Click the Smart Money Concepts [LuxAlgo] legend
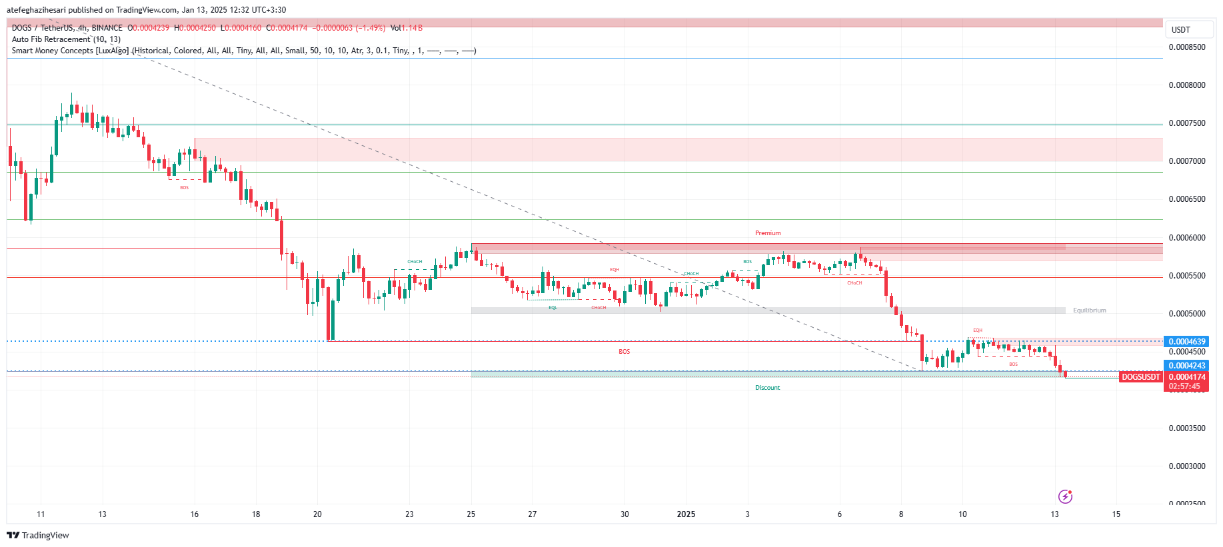Viewport: 1223px width, 547px height. [244, 51]
